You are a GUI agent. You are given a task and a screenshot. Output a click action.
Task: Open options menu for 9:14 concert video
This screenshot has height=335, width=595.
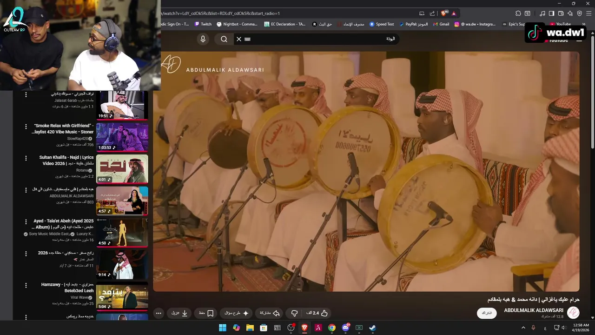[x=26, y=253]
